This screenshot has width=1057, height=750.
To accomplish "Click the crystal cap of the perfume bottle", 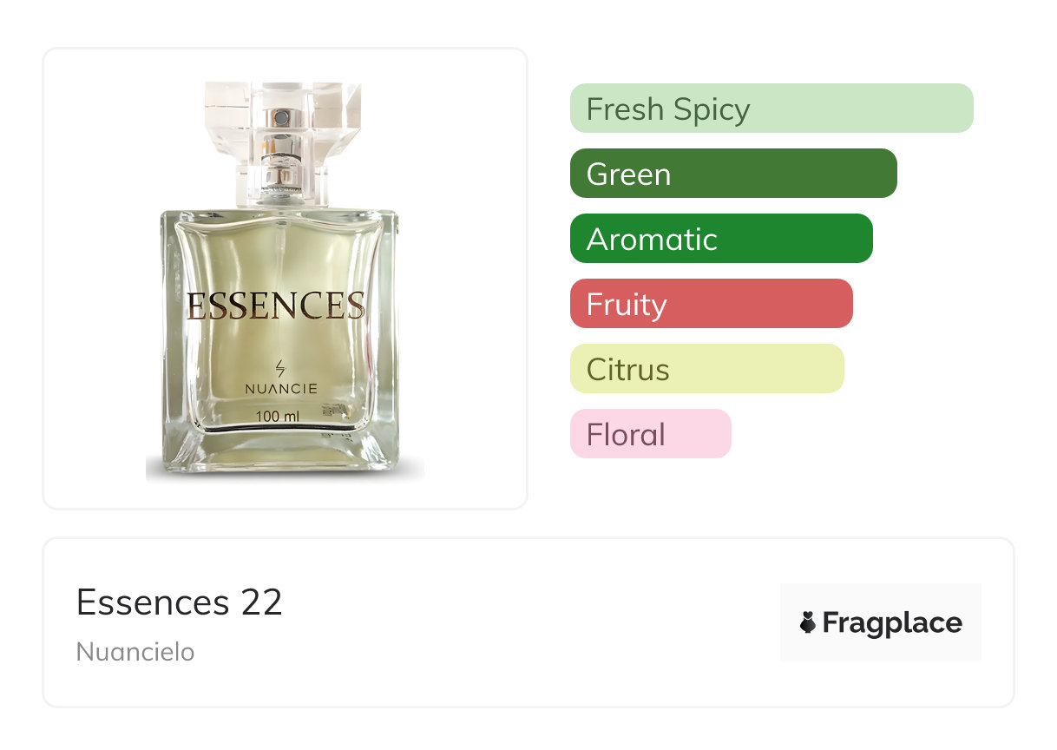I will tap(283, 109).
